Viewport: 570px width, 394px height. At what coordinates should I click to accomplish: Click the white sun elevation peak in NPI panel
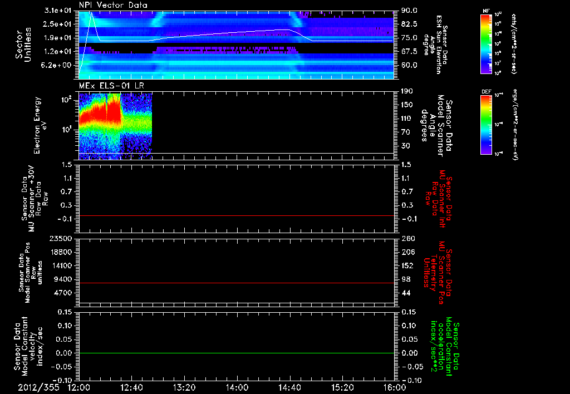91,13
